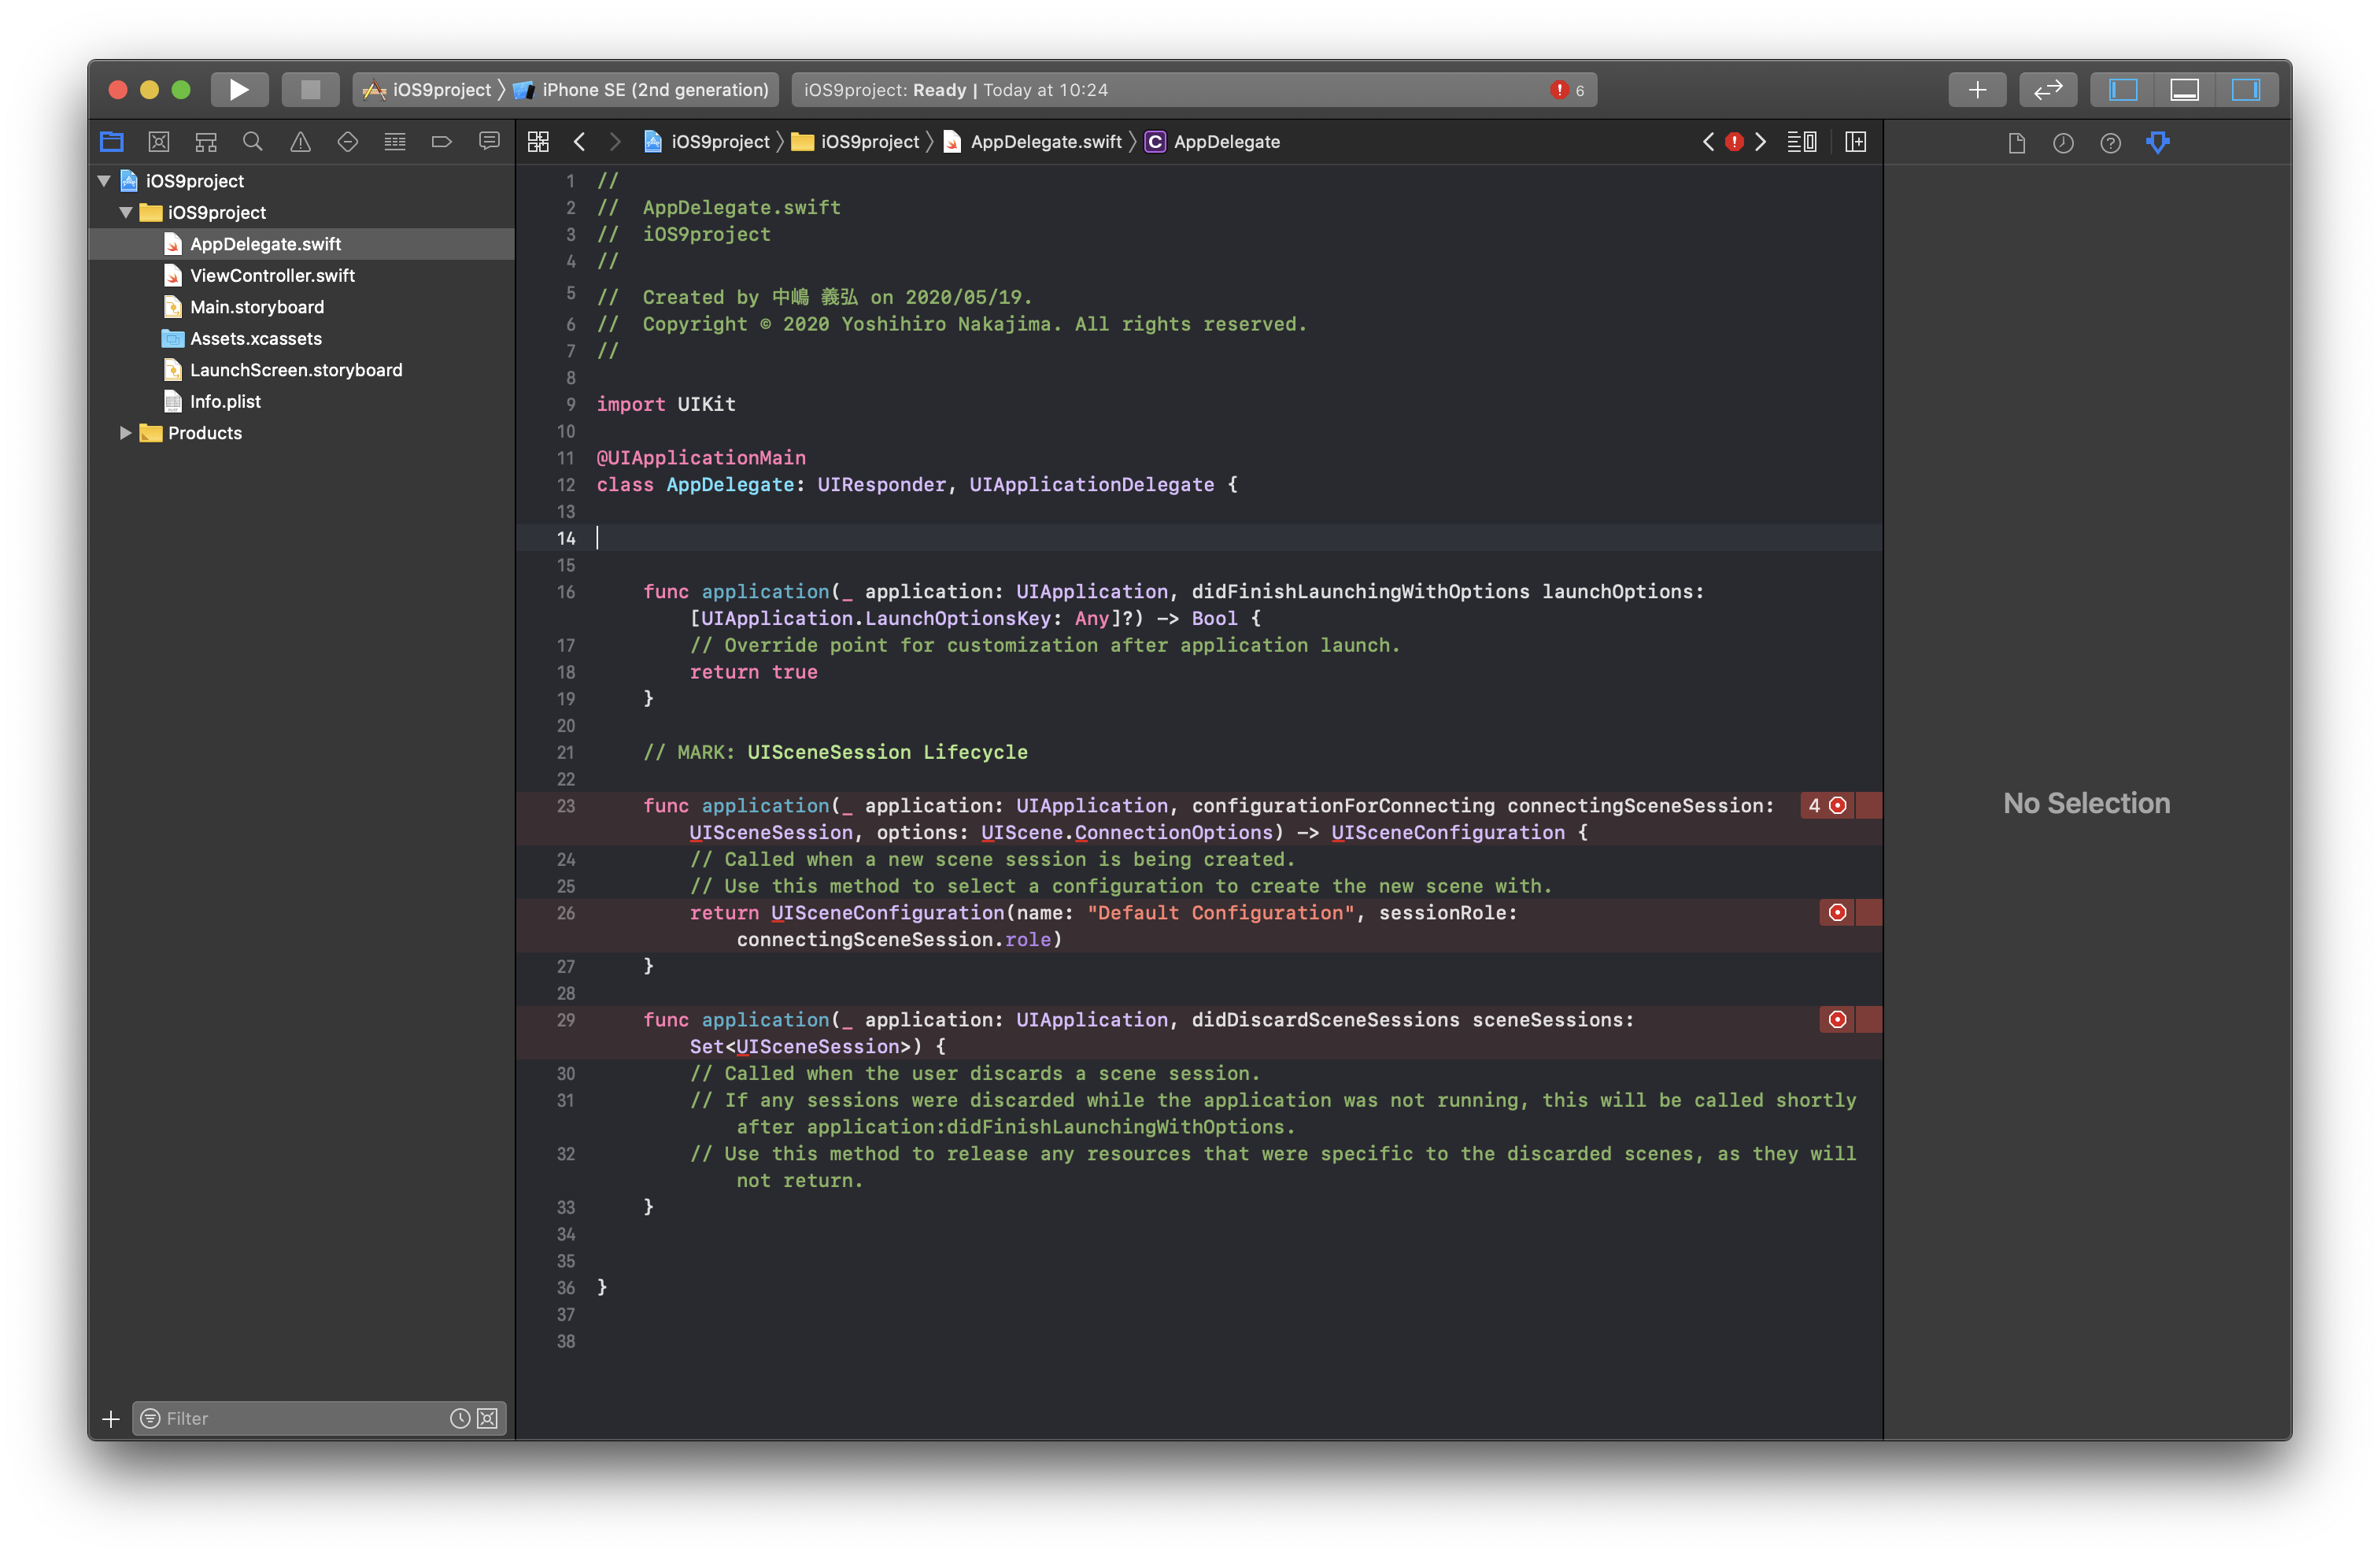Open Main.storyboard file
Screen dimensions: 2380x1557
tap(301, 307)
